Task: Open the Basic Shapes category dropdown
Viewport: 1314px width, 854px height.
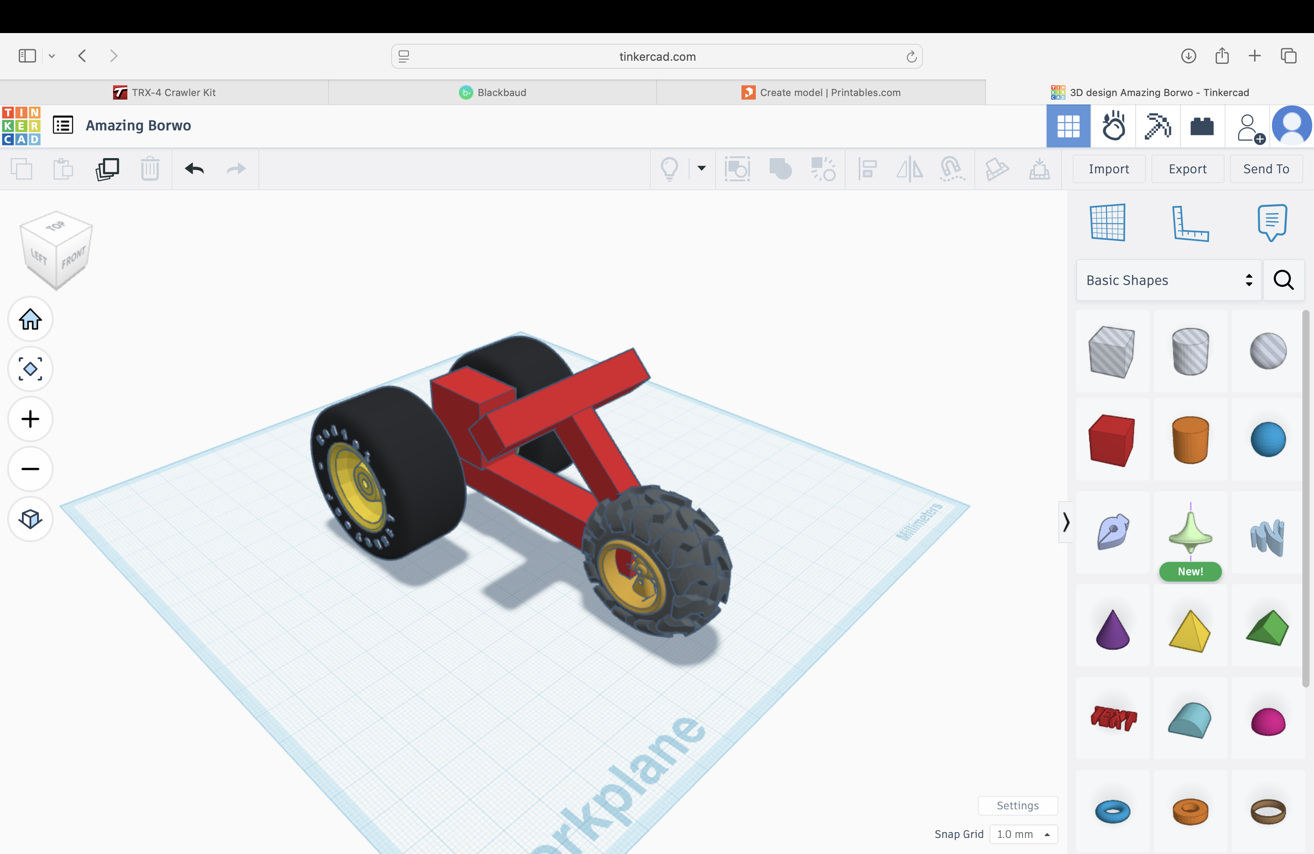Action: tap(1169, 280)
